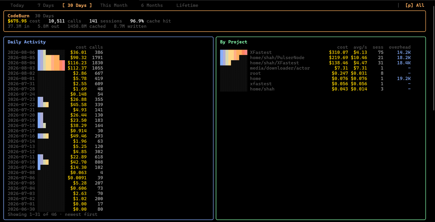Click the Showing 1-31 of 46 footer
Viewport: 435px width, 222px height.
(x=53, y=214)
